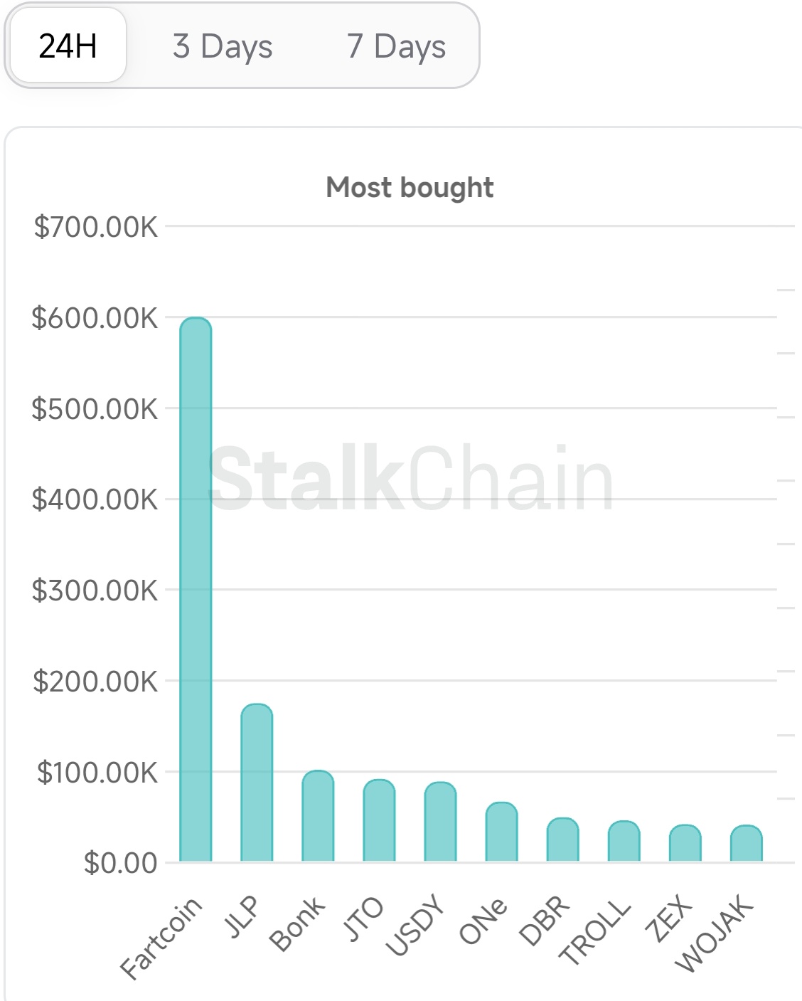Click the ONe bar
This screenshot has width=802, height=1001.
point(501,832)
